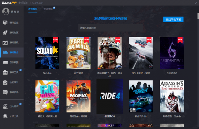Select the rocket game acceleration icon
Image resolution: width=199 pixels, height=129 pixels.
(x=5, y=32)
